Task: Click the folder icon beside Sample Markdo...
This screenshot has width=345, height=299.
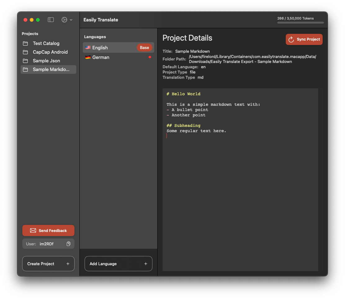Action: pyautogui.click(x=25, y=69)
